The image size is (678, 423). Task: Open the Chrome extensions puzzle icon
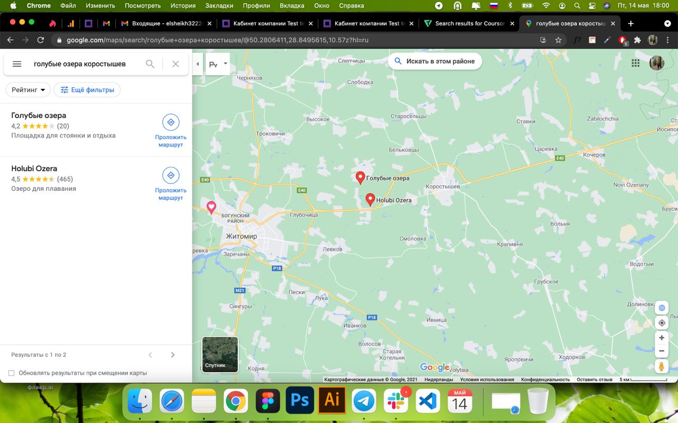637,40
